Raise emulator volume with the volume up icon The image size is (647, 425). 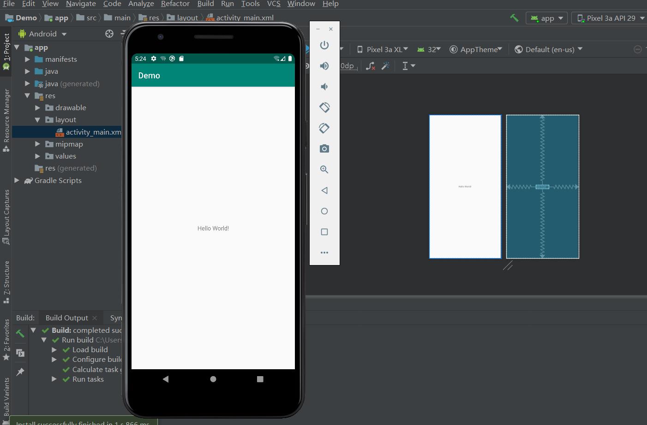[324, 66]
